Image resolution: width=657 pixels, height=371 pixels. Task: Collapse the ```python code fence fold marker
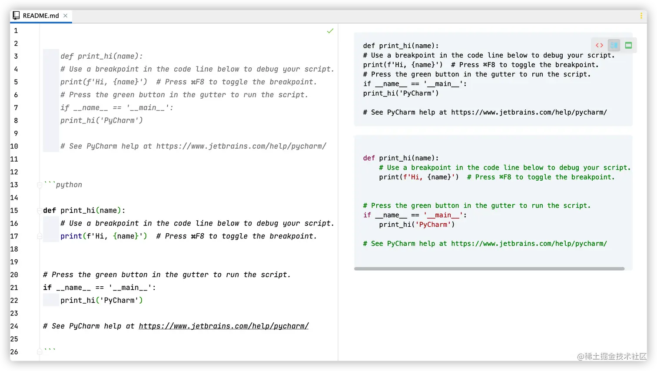click(x=40, y=185)
